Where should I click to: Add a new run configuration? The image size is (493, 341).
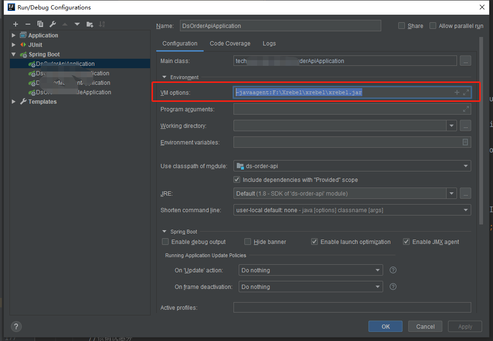coord(16,24)
